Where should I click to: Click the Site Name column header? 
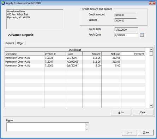[x=24, y=54]
